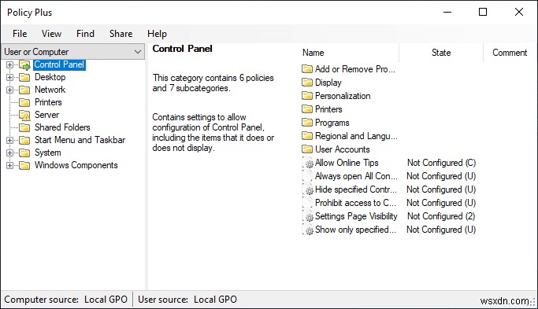The width and height of the screenshot is (538, 309).
Task: Select the 'Show only specified...' policy name
Action: coord(355,229)
